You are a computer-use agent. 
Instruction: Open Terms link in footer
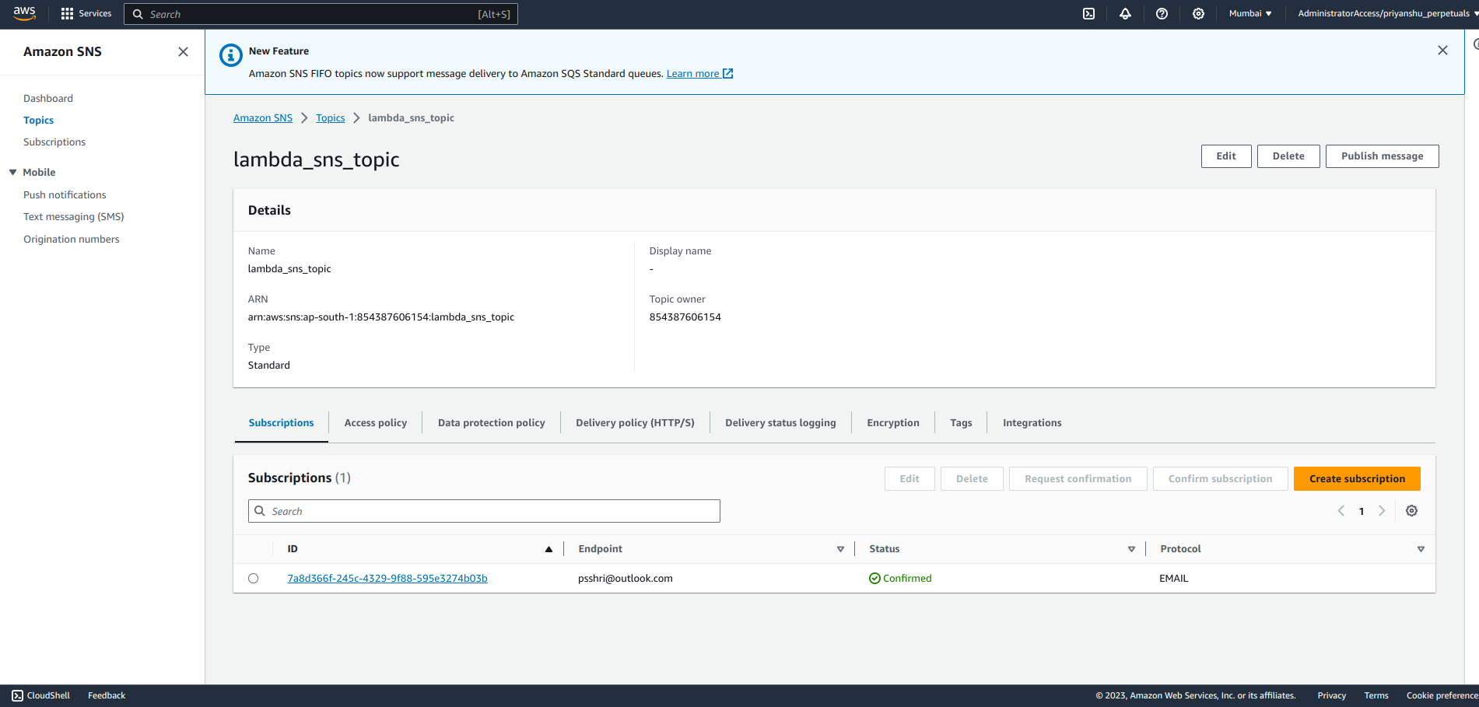click(x=1376, y=695)
